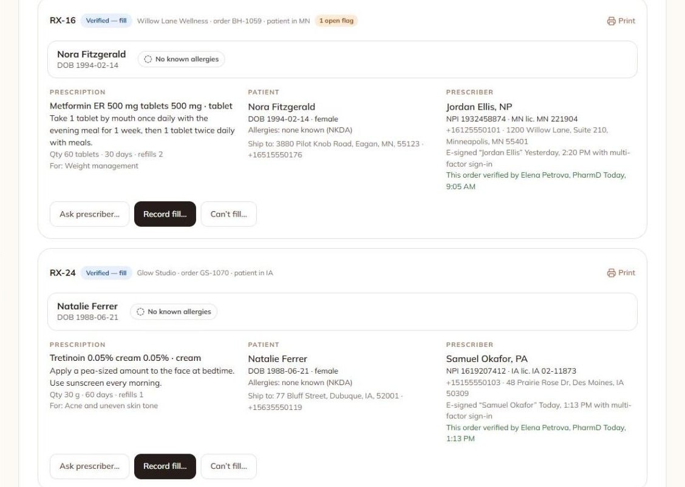Click 'DOB 1994-02-14' under the banner name
Screen dimensions: 685x487
(x=87, y=65)
